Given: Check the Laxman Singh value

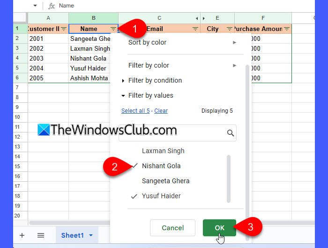Looking at the screenshot, I should [163, 151].
